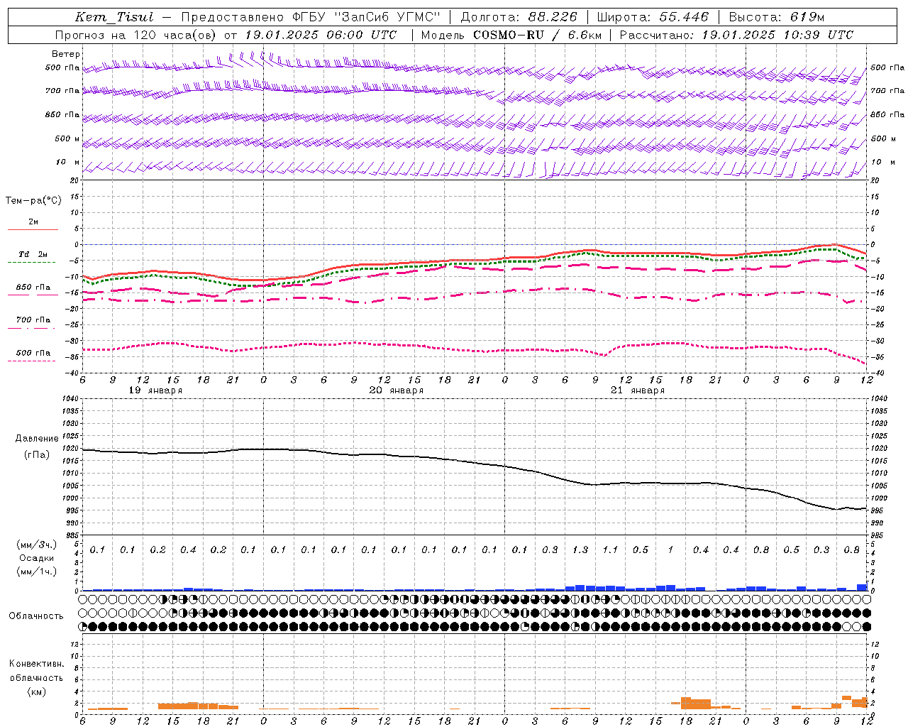Click the Облачность cloud cover label
Image resolution: width=908 pixels, height=727 pixels.
pyautogui.click(x=36, y=616)
